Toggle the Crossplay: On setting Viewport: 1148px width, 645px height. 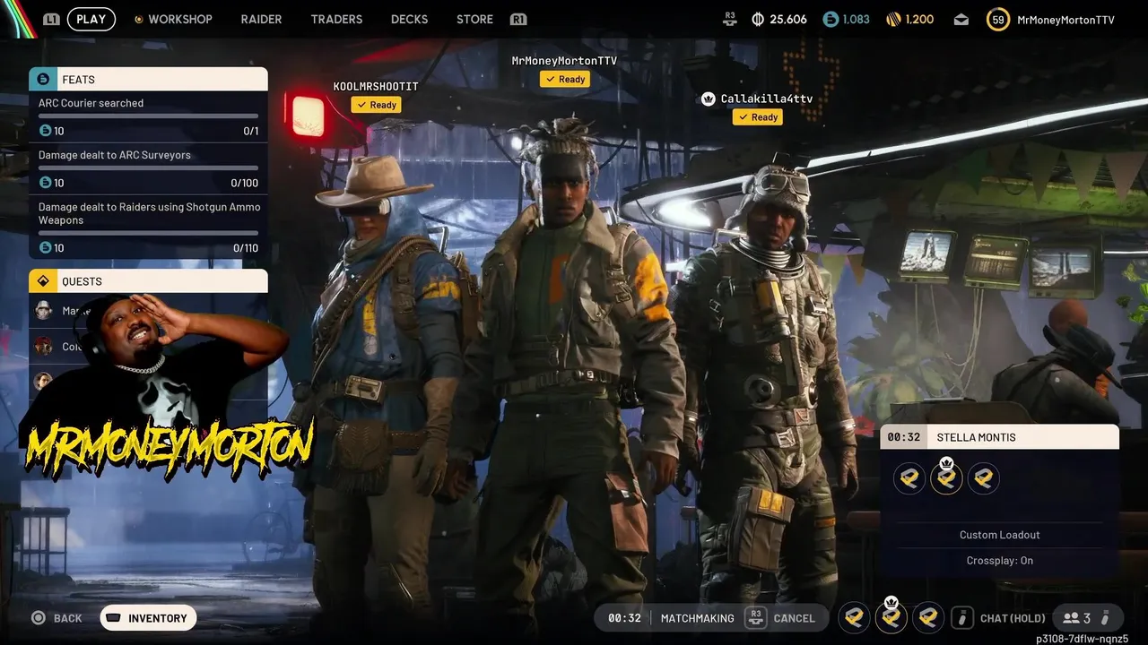(x=999, y=561)
